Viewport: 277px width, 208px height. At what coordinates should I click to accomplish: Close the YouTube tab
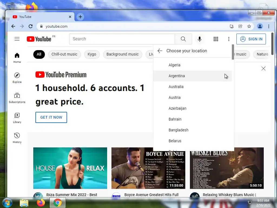(70, 17)
